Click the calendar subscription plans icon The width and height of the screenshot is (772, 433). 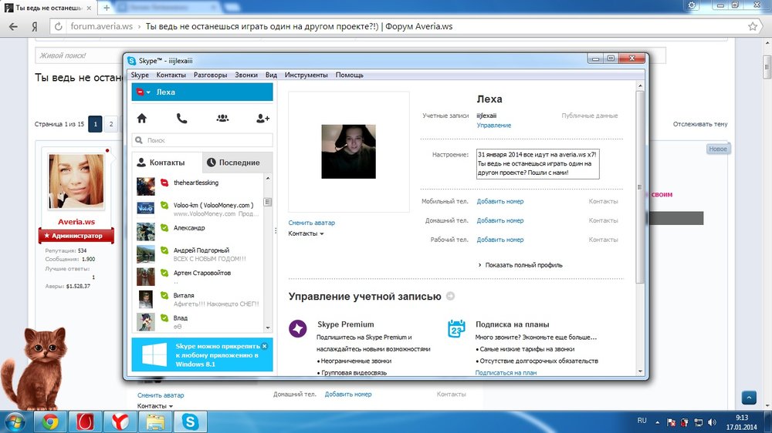(x=456, y=329)
